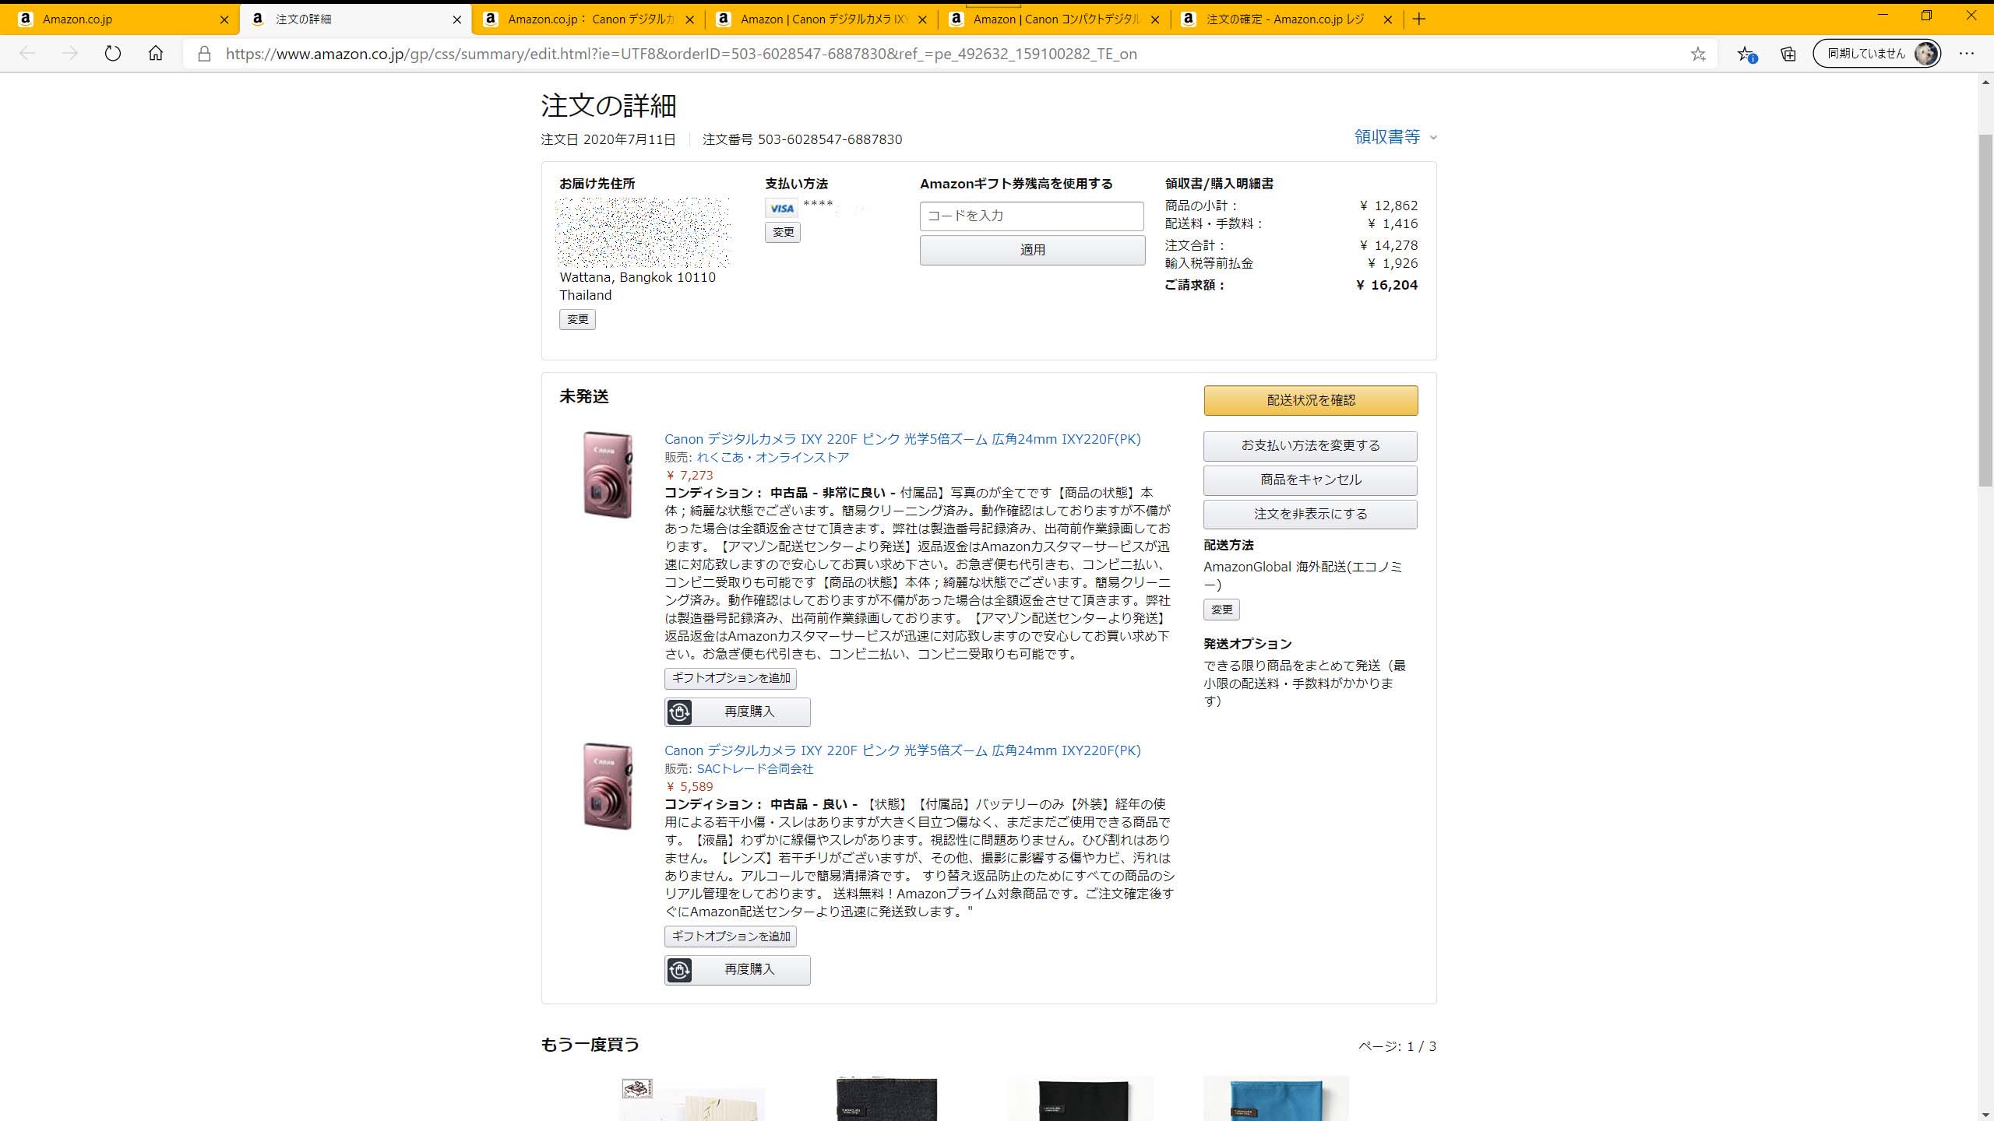This screenshot has width=1994, height=1121.
Task: Reload the current page
Action: coord(113,54)
